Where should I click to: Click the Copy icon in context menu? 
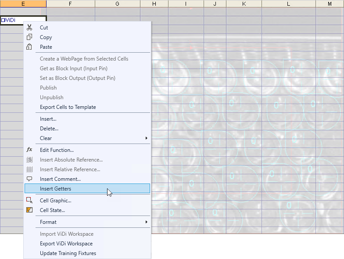(x=29, y=37)
